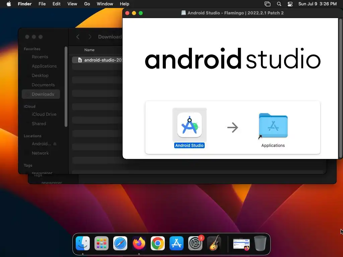Click the Android Studio window scrollbar

tap(340, 88)
